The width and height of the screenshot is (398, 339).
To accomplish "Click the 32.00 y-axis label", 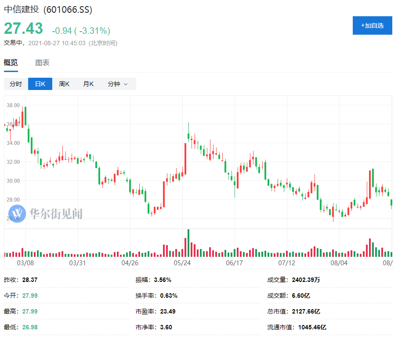I will point(13,162).
